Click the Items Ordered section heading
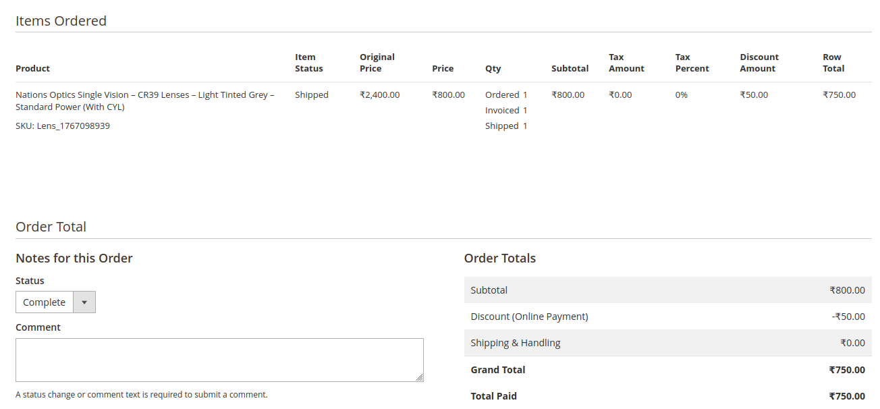Viewport: 880px width, 409px height. pos(61,21)
